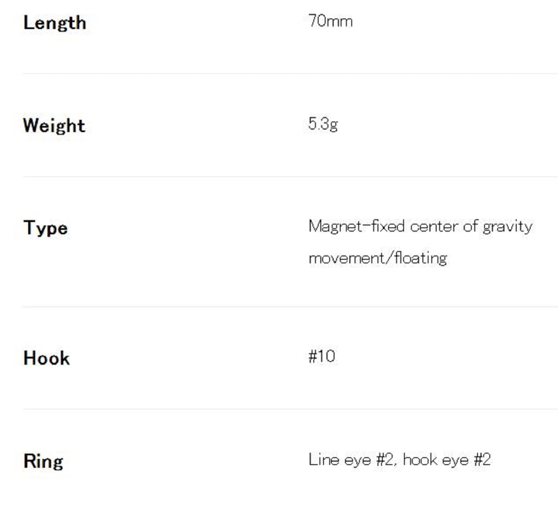Image resolution: width=558 pixels, height=510 pixels.
Task: Click the Type row label
Action: [45, 228]
